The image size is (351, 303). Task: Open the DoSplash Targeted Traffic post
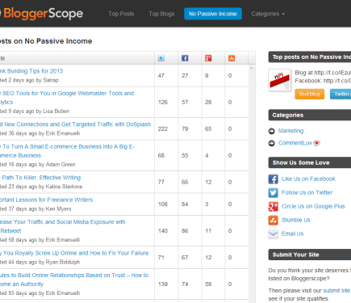[75, 124]
